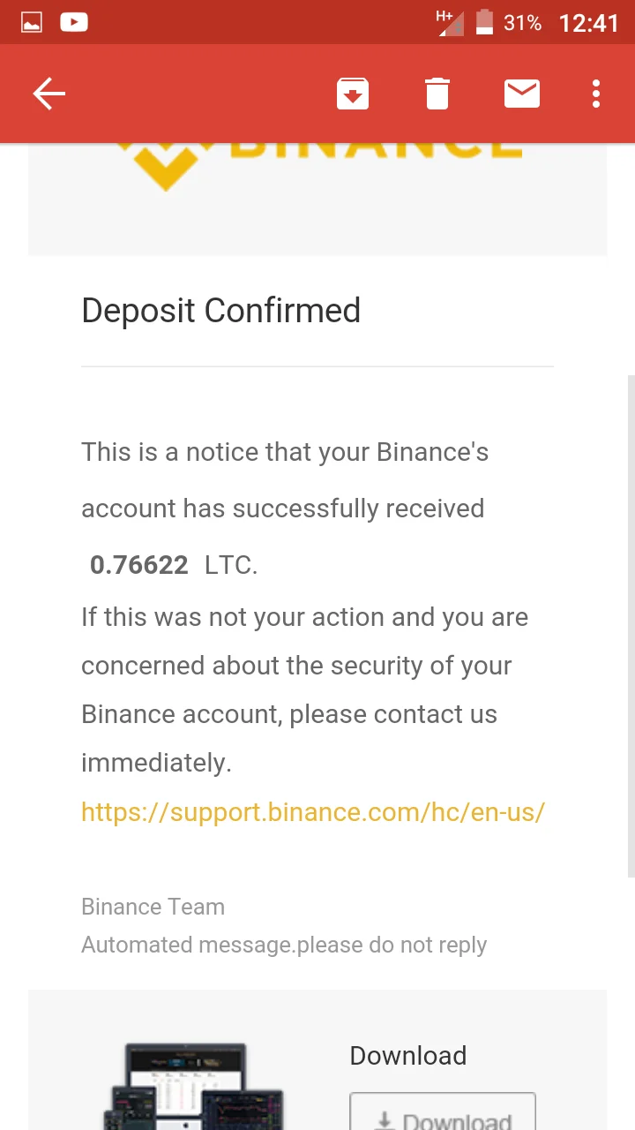Tap the YouTube notification icon

pos(74,22)
